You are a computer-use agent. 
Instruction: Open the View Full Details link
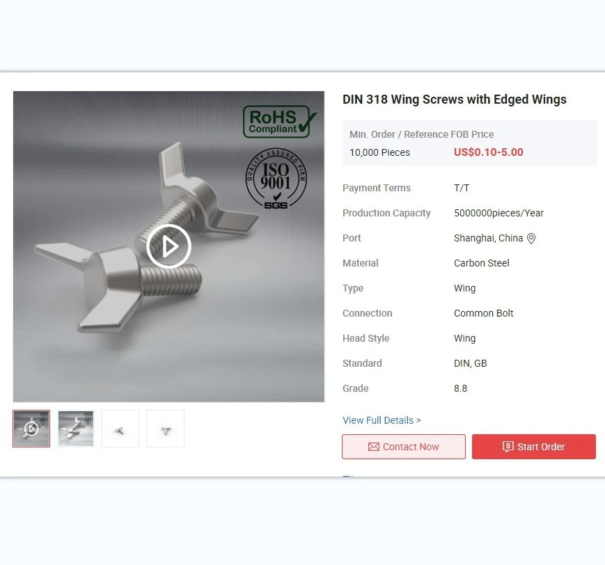point(382,420)
